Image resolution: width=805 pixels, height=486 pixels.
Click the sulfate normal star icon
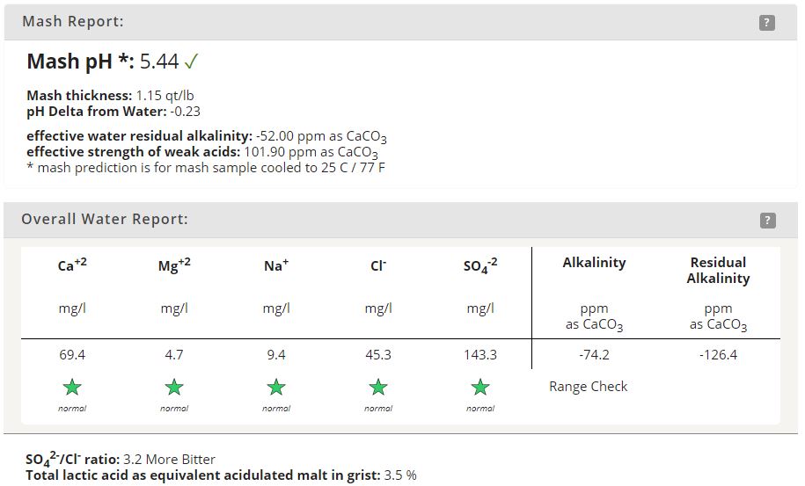point(480,387)
